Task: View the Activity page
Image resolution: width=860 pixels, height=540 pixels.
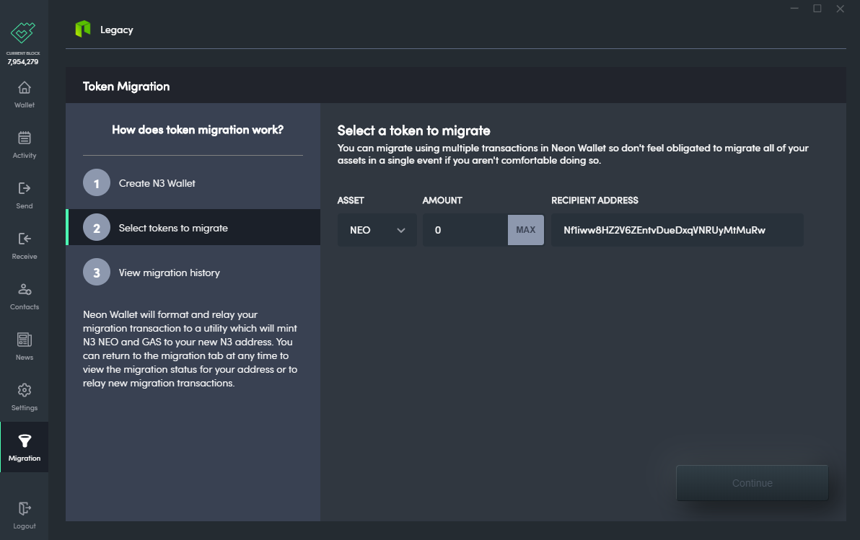Action: tap(24, 143)
